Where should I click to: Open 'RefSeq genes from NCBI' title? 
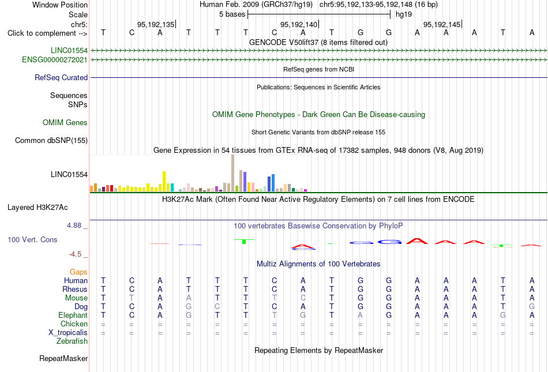pyautogui.click(x=318, y=69)
